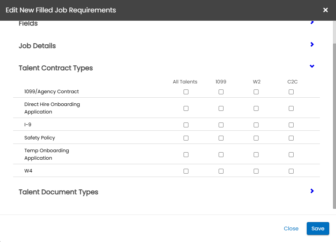
Task: Collapse the Talent Contract Types section
Action: [x=312, y=67]
